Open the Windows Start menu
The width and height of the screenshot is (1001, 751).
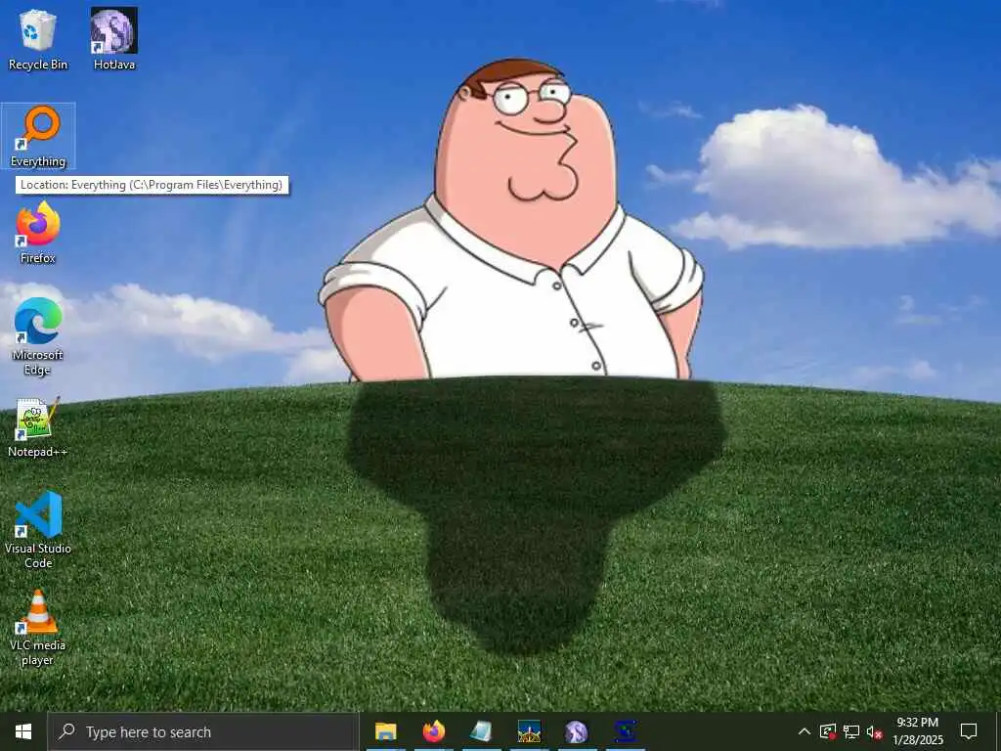coord(23,731)
